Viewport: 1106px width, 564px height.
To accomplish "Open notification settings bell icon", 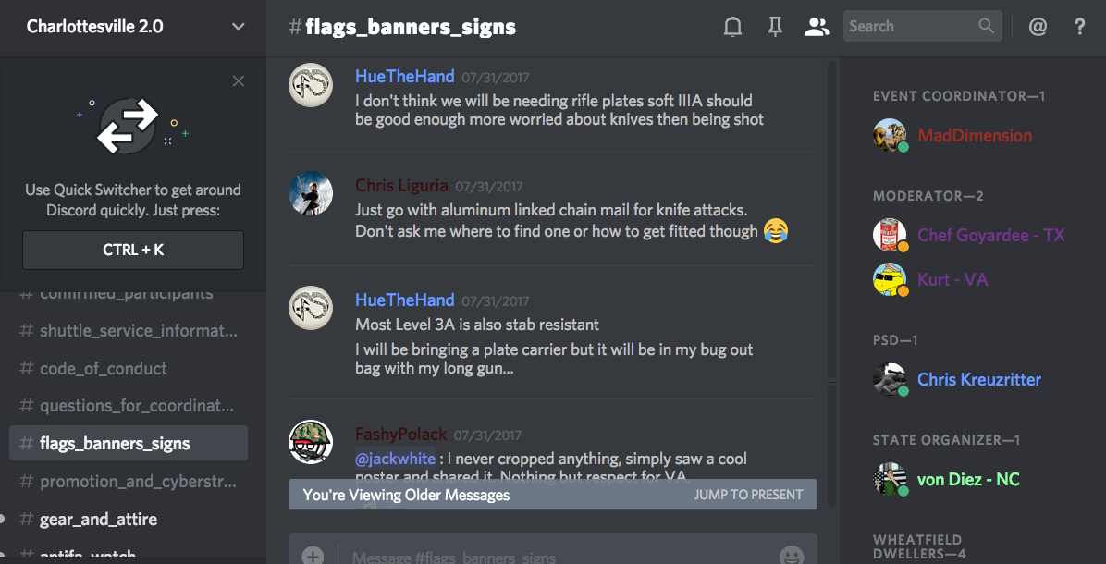I will tap(733, 27).
